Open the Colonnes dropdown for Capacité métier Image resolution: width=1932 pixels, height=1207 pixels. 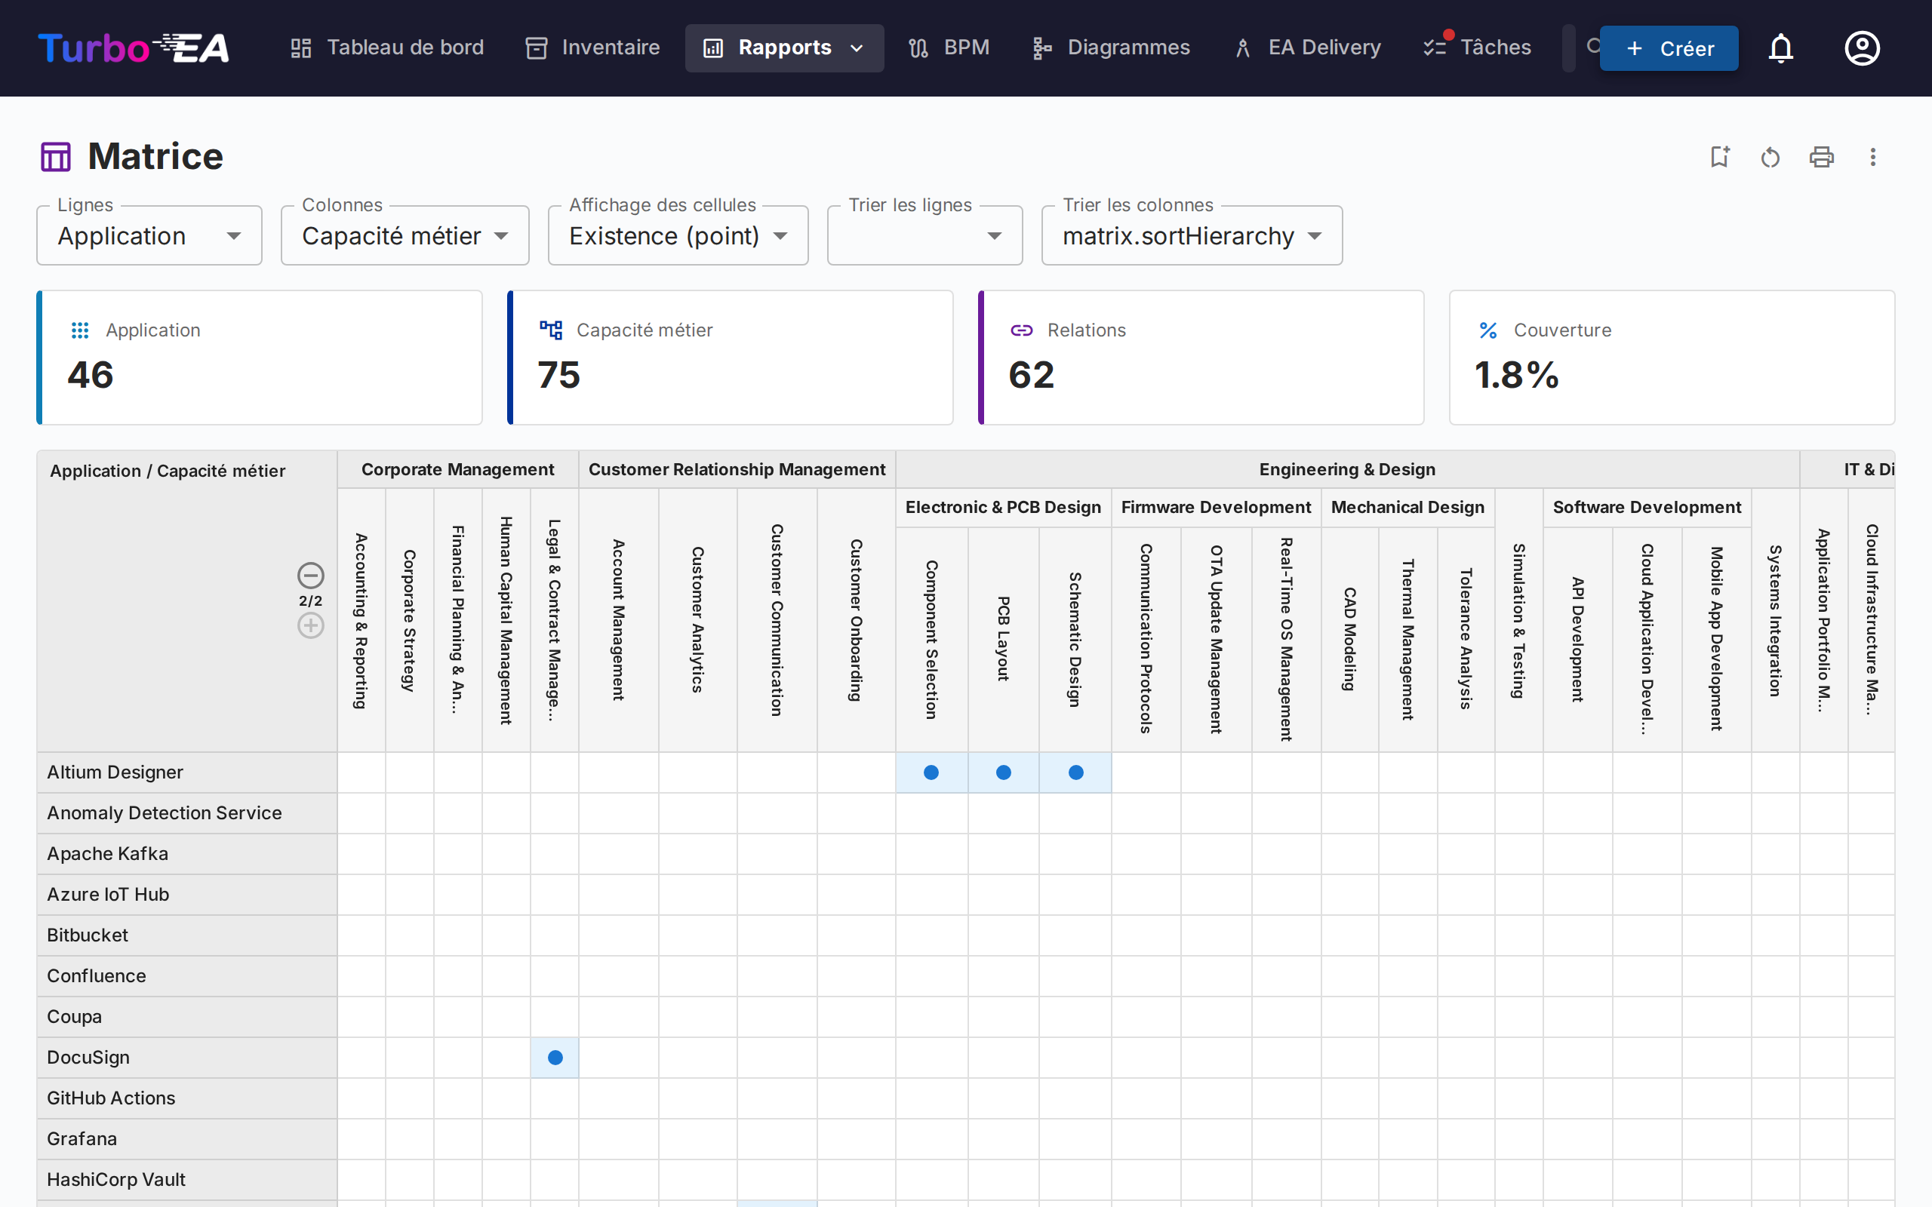coord(405,235)
